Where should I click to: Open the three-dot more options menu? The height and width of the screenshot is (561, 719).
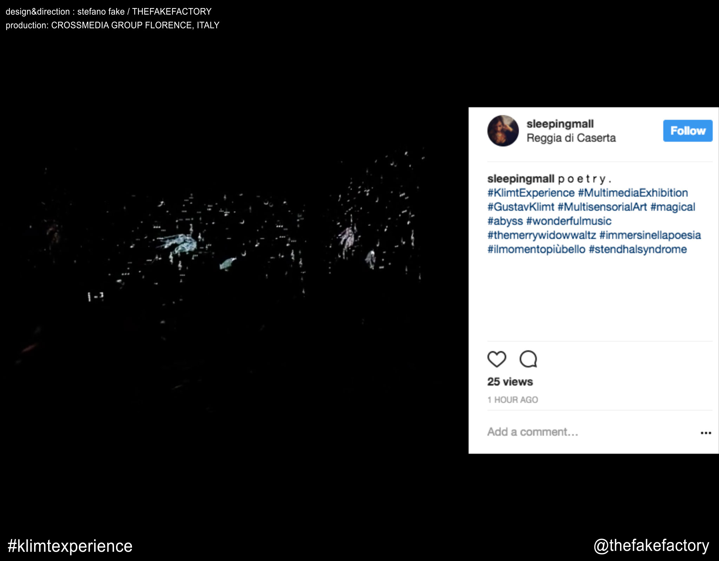tap(706, 433)
